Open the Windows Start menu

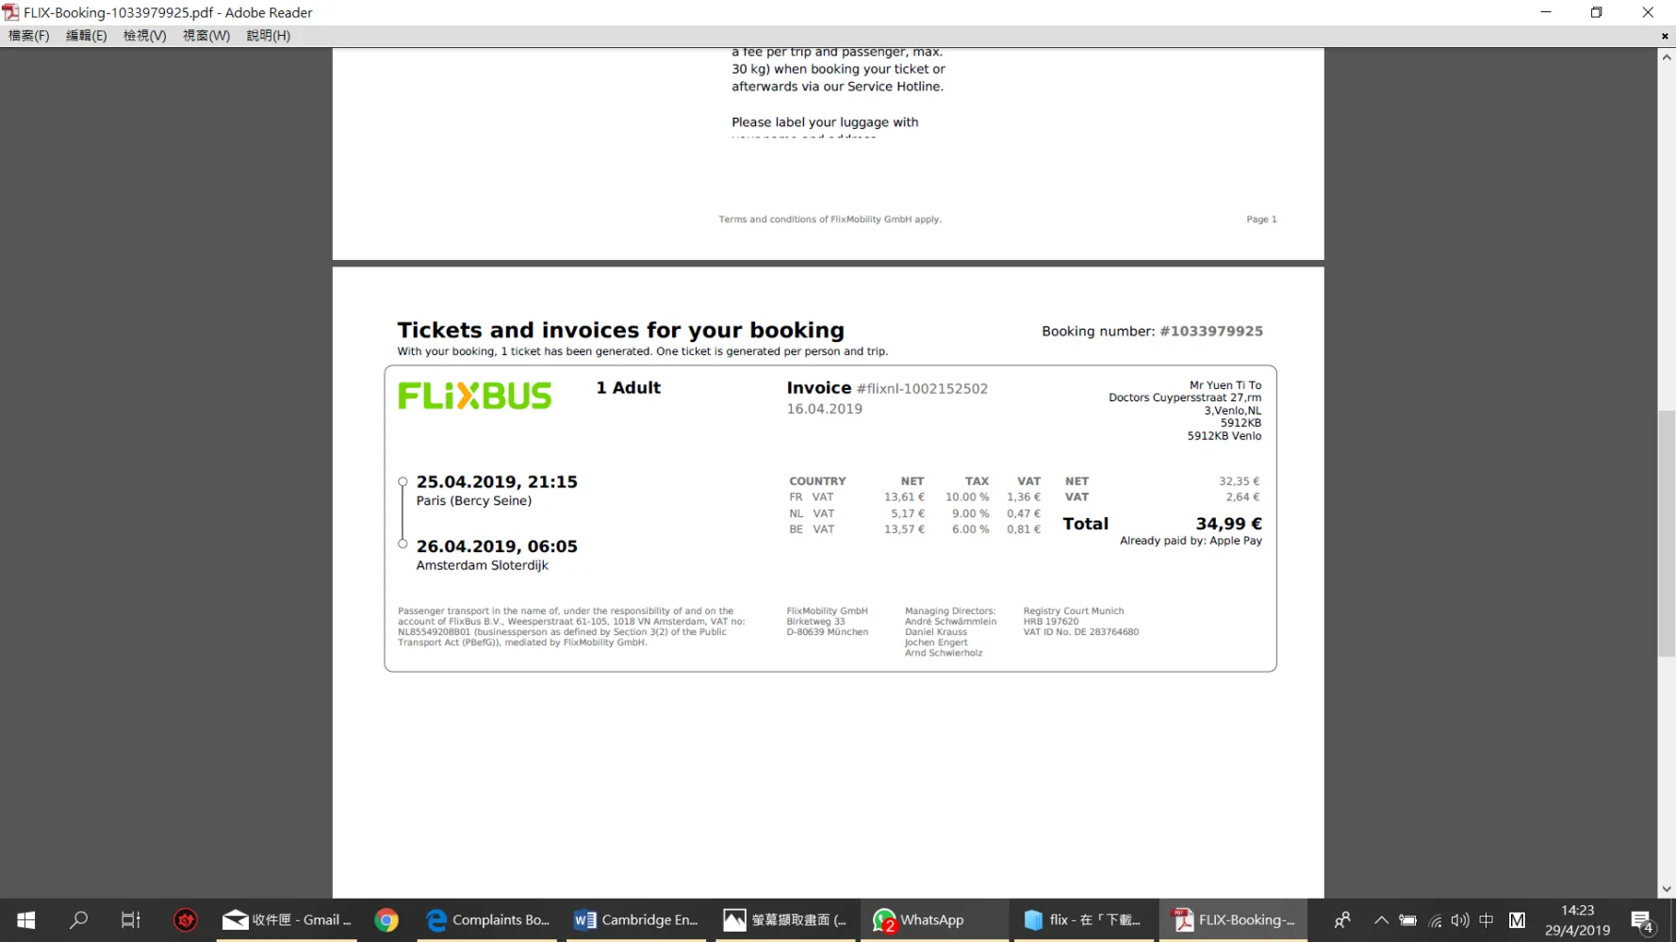tap(26, 920)
